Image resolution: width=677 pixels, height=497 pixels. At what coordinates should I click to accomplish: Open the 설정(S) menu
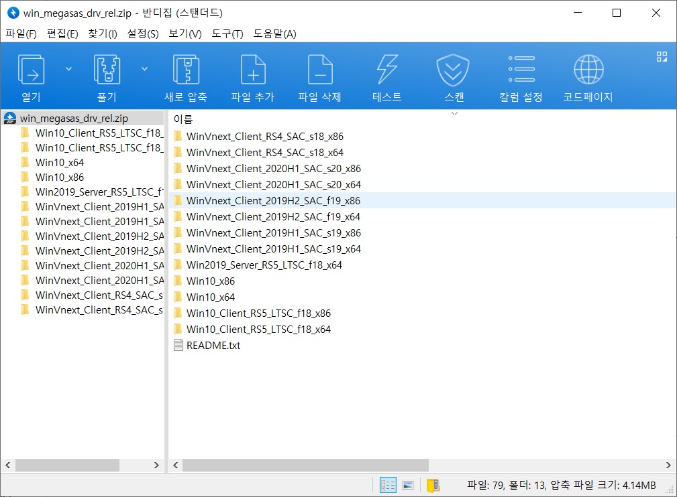pyautogui.click(x=143, y=33)
